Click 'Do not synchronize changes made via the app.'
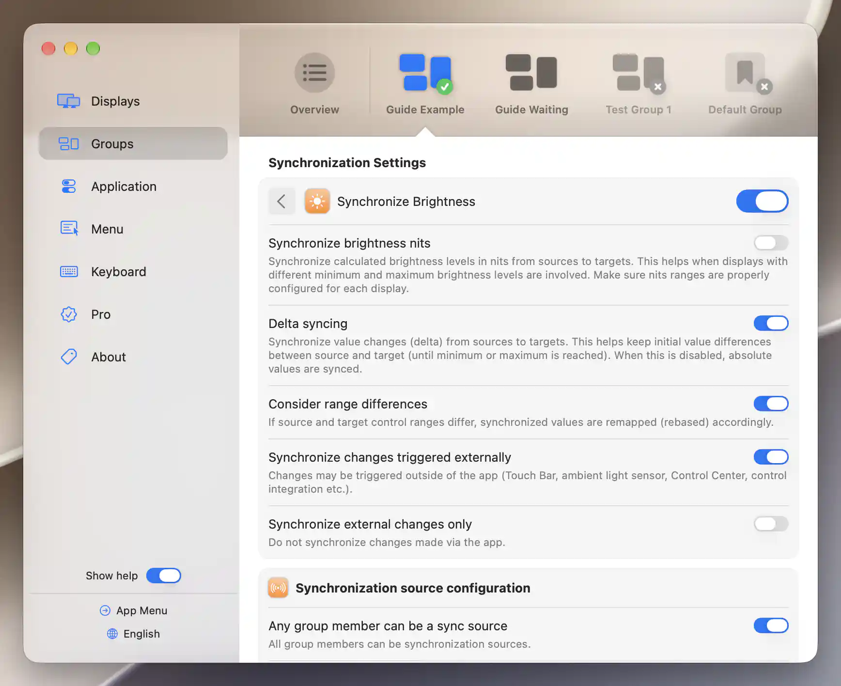Image resolution: width=841 pixels, height=686 pixels. (x=387, y=542)
